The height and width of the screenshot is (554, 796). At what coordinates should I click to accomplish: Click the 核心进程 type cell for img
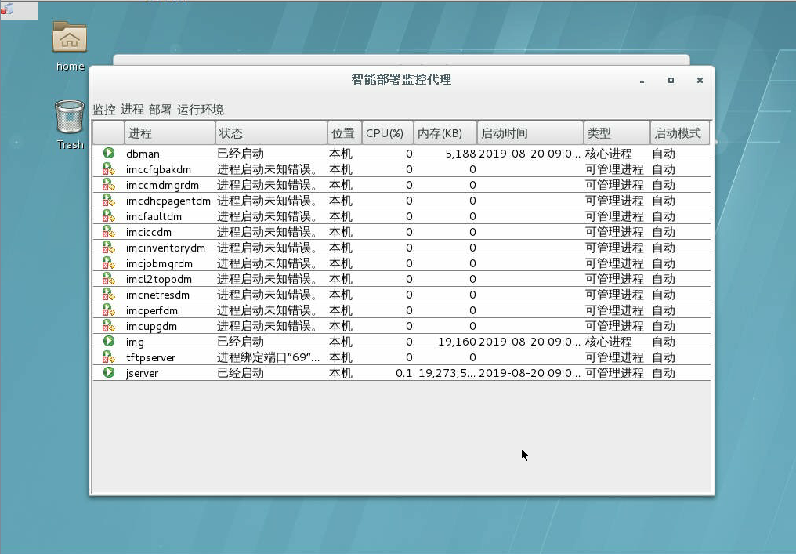click(x=608, y=342)
